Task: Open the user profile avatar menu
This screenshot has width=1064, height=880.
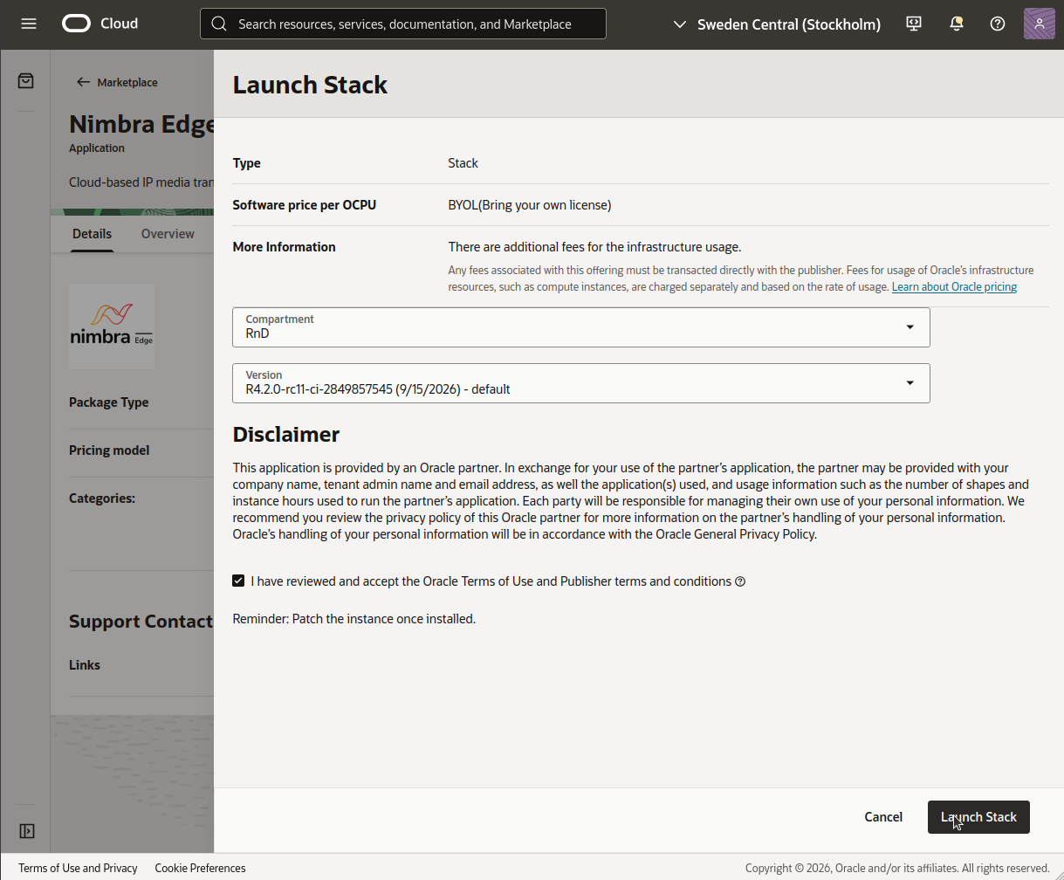Action: point(1039,24)
